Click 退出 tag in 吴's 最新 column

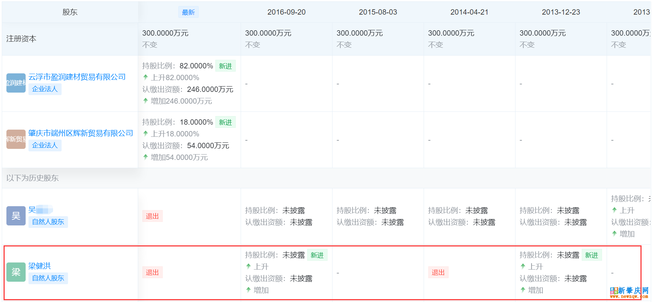coord(152,216)
